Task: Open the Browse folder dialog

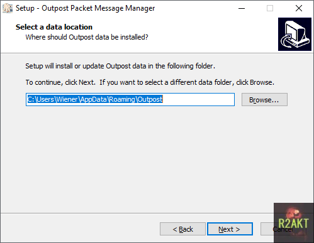Action: pyautogui.click(x=264, y=100)
